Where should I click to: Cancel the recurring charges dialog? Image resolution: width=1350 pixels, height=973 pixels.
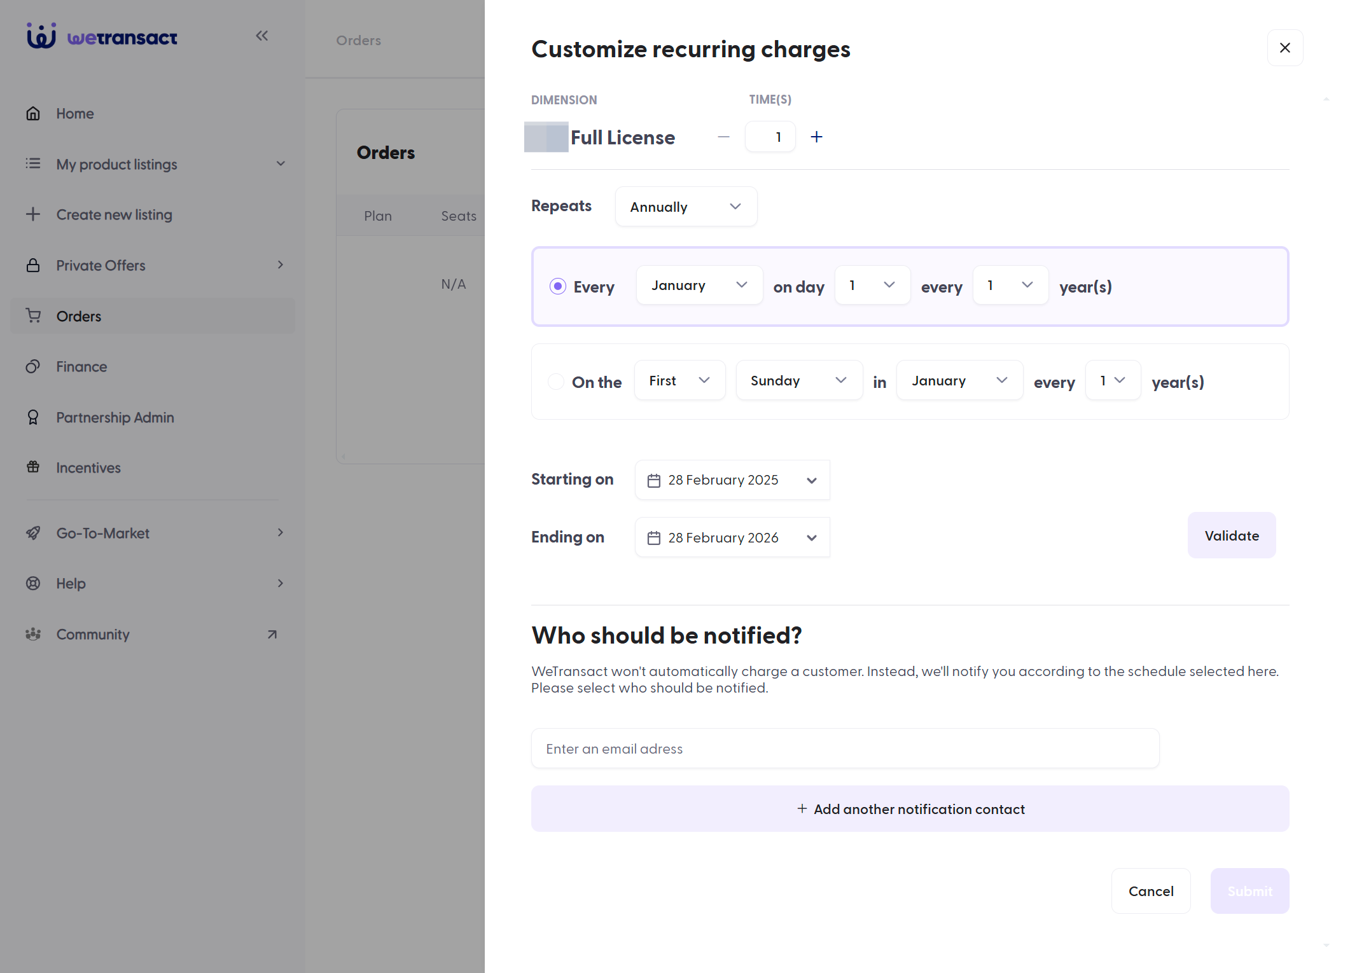[1151, 891]
